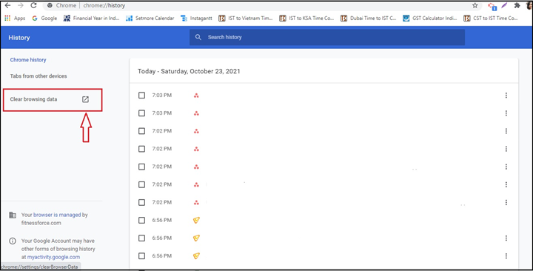Click the browser forward arrow
533x271 pixels.
[21, 5]
